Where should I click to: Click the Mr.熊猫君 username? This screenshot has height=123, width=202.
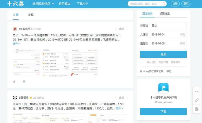[x=25, y=29]
